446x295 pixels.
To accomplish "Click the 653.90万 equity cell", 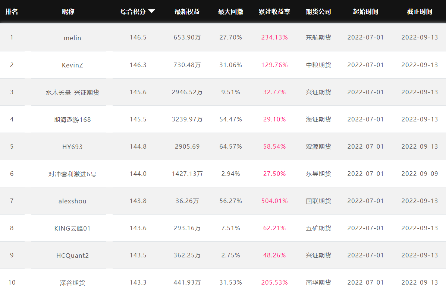I will [x=187, y=37].
